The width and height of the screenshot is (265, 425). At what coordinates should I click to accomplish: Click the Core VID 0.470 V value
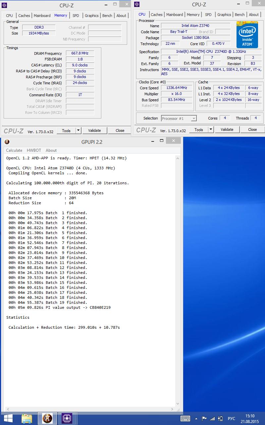(x=218, y=43)
